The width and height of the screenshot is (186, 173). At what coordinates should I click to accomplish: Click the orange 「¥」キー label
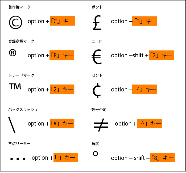tap(62, 123)
